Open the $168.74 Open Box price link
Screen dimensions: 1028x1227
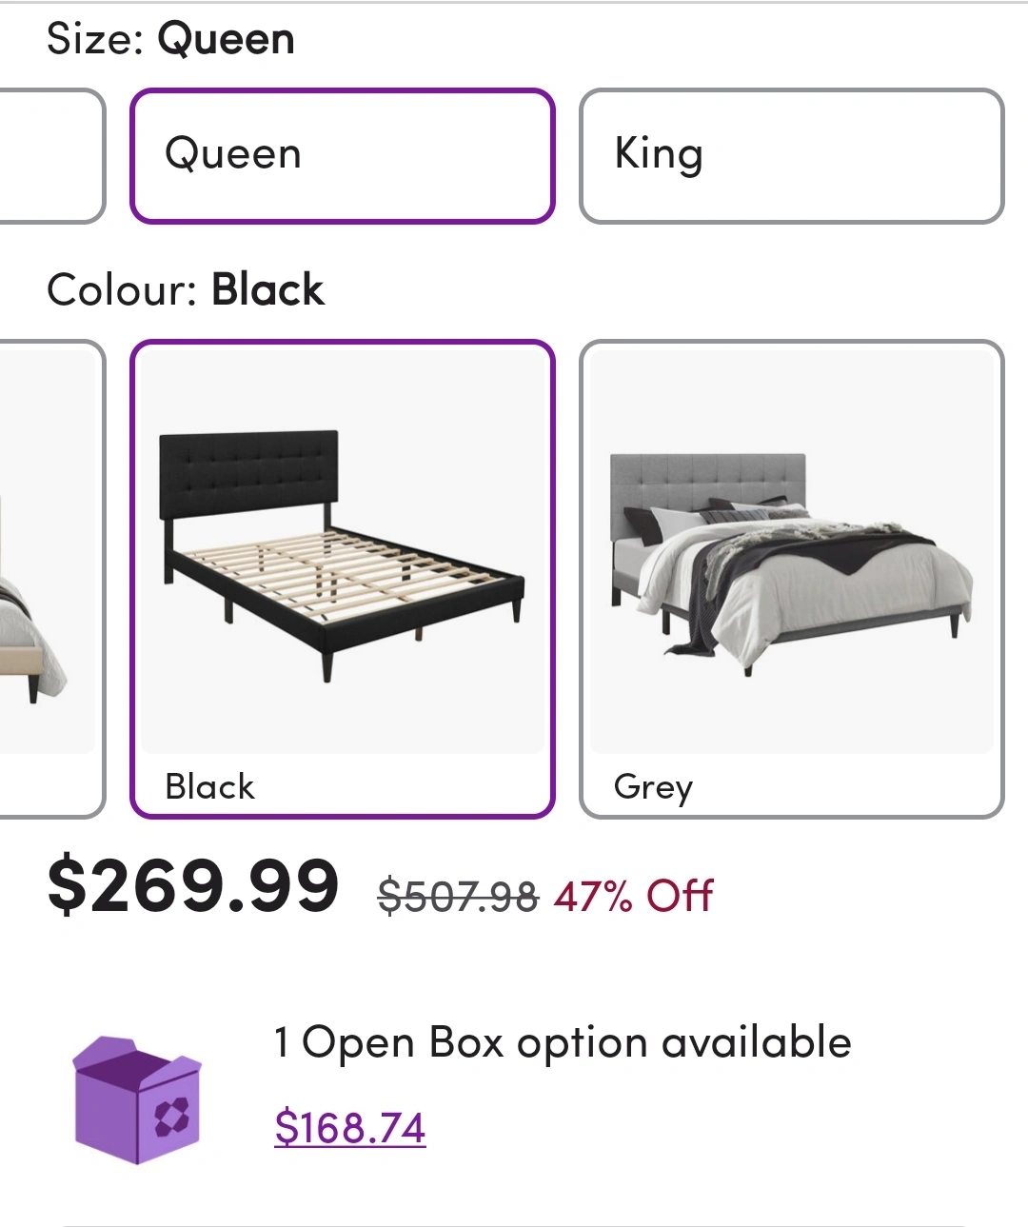click(x=349, y=1128)
